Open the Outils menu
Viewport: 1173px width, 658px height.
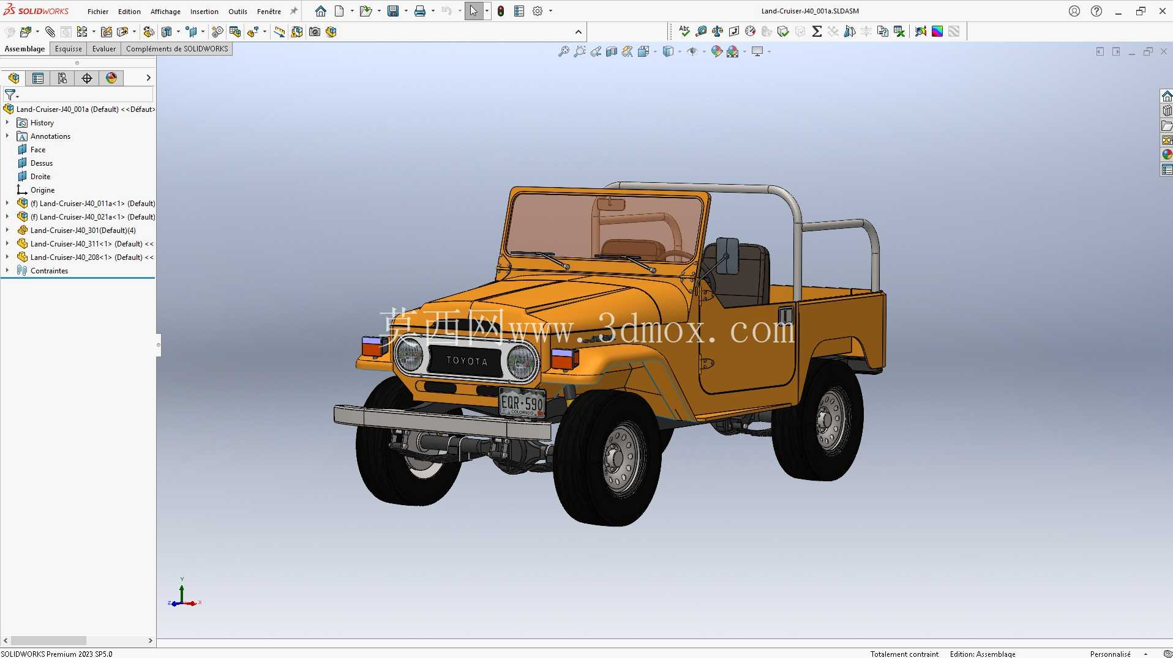238,11
